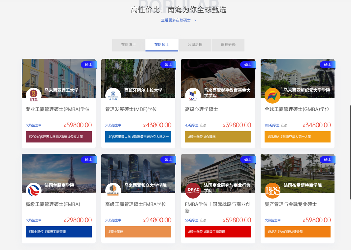Click the page vertical scrollbar
This screenshot has width=351, height=250.
click(x=350, y=152)
